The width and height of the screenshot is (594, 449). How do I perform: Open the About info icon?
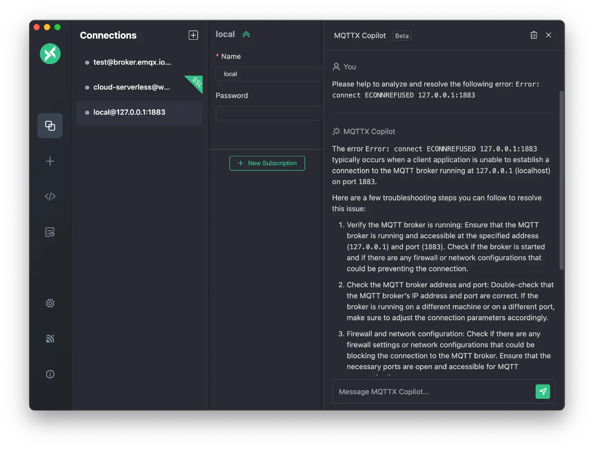tap(50, 374)
